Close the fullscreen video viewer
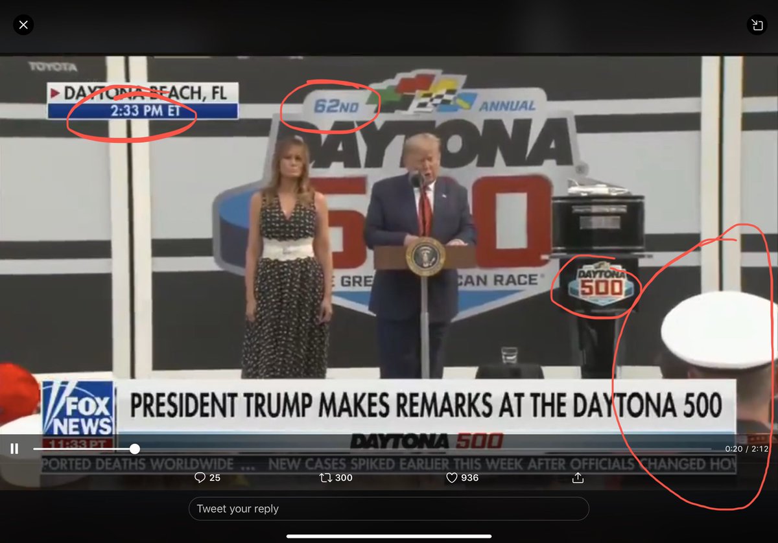The height and width of the screenshot is (543, 778). click(x=23, y=25)
